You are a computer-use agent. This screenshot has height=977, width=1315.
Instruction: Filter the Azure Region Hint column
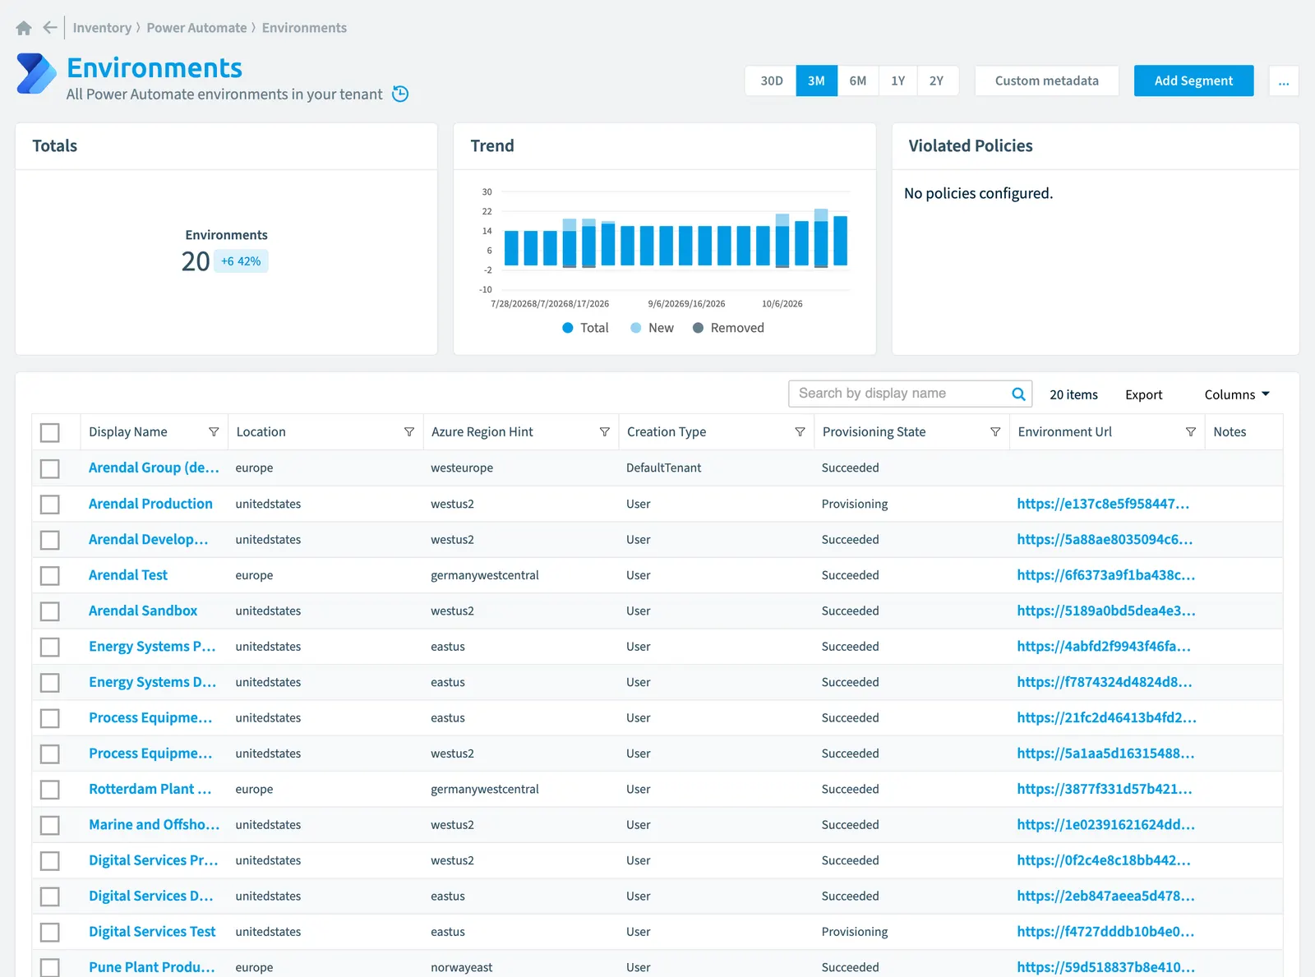pyautogui.click(x=605, y=432)
